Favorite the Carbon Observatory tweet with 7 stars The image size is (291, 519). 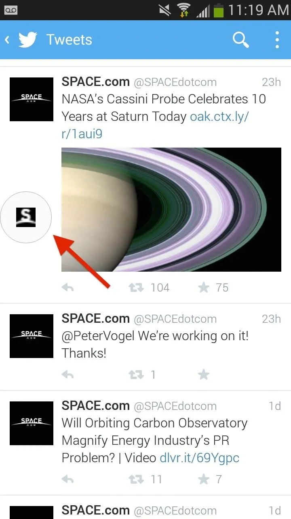click(x=204, y=479)
